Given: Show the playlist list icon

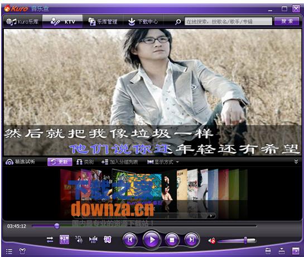Looking at the screenshot, I should (x=9, y=251).
